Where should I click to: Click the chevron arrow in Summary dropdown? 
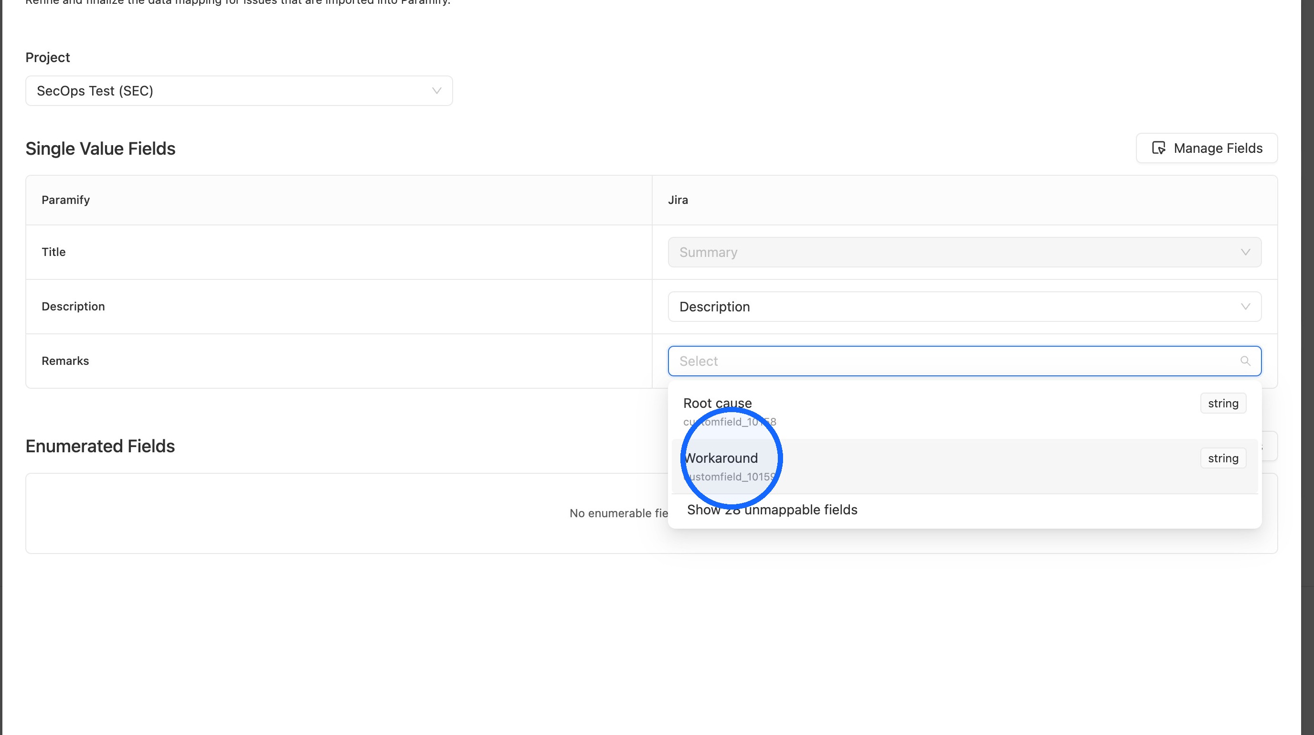tap(1245, 252)
